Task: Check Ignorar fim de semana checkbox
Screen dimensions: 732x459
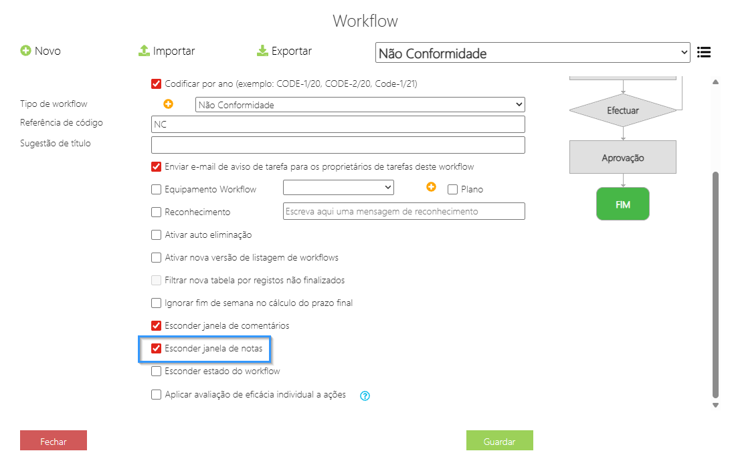Action: coord(157,303)
